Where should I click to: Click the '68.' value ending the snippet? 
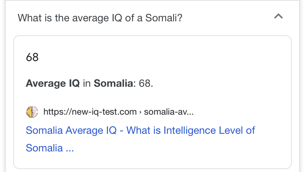click(146, 83)
